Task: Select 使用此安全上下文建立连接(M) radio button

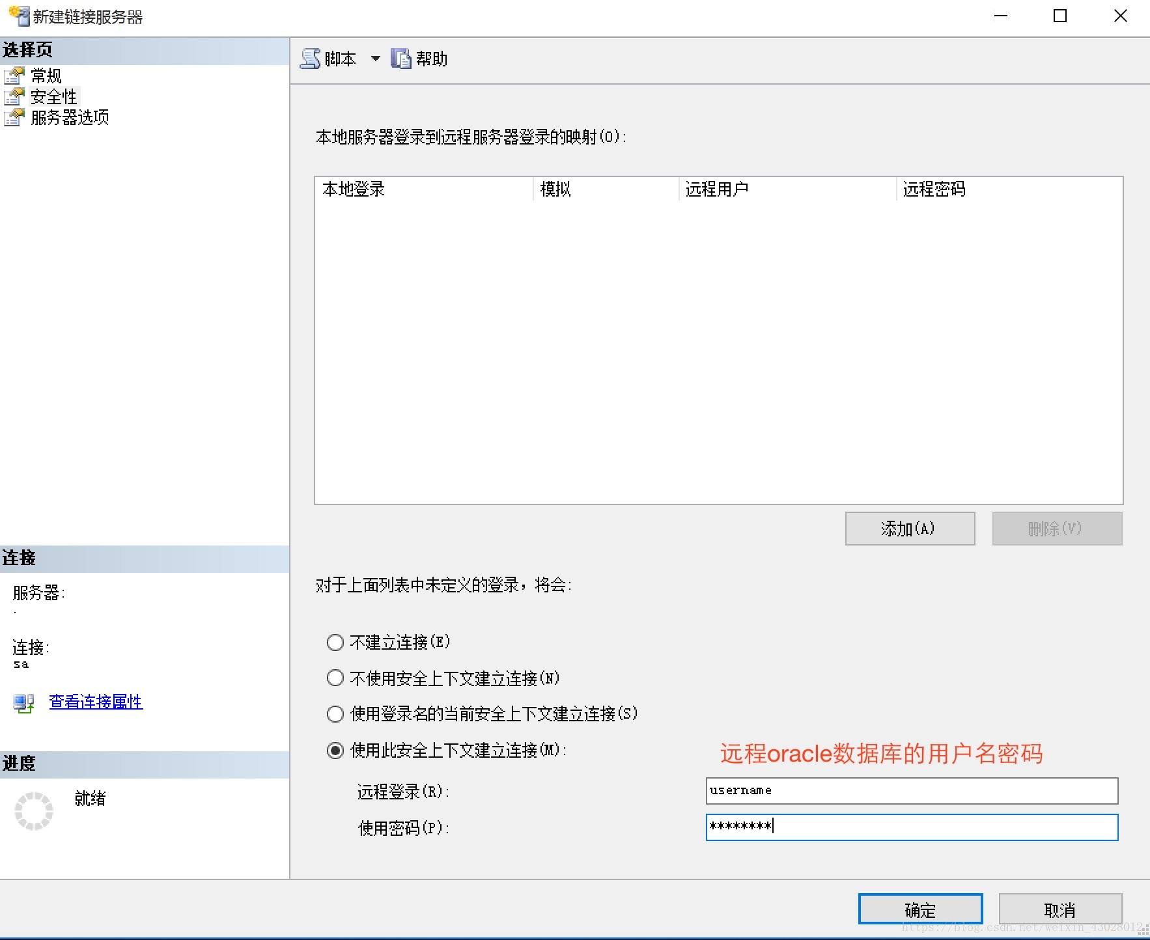Action: 335,751
